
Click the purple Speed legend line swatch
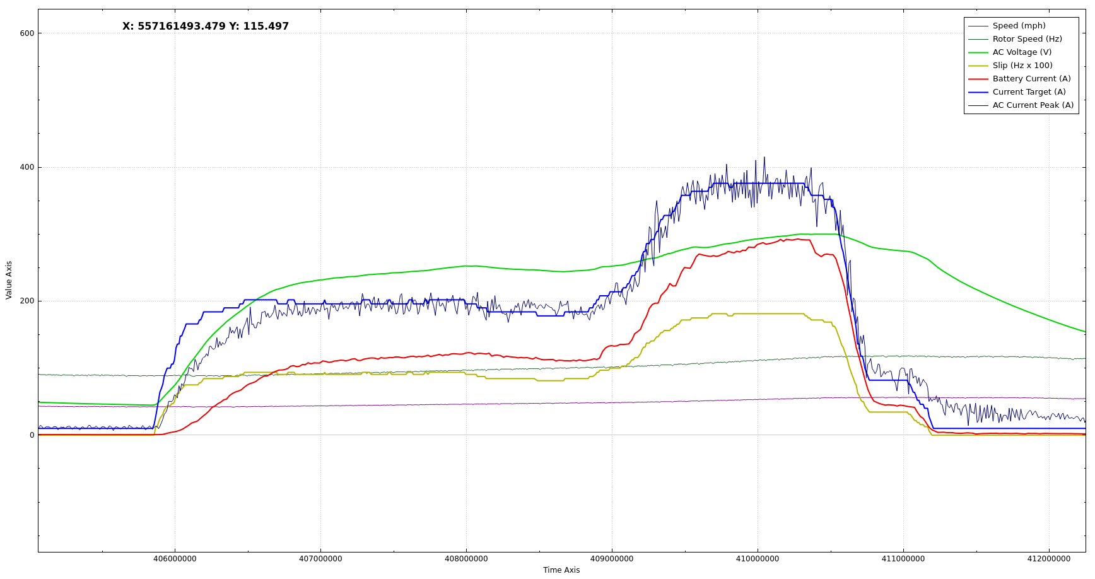[978, 26]
